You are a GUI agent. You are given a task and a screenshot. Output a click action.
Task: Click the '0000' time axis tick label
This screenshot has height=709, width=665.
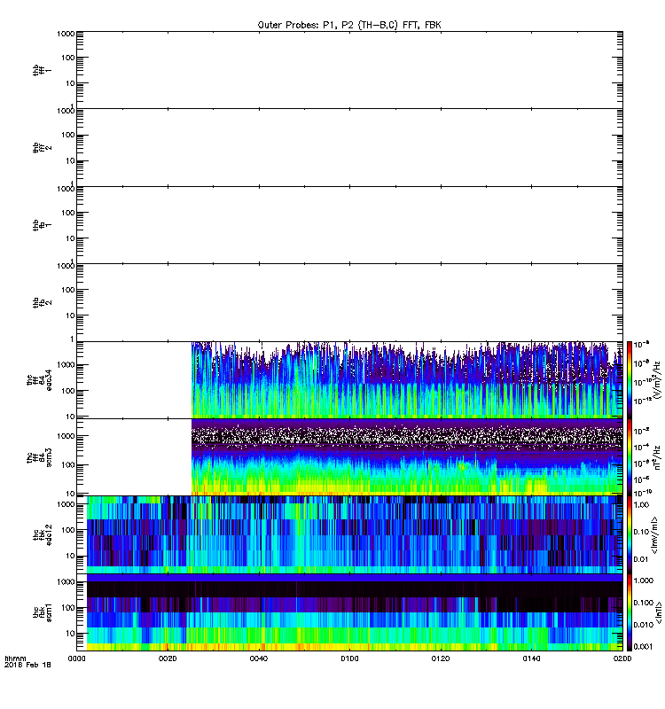(x=76, y=658)
